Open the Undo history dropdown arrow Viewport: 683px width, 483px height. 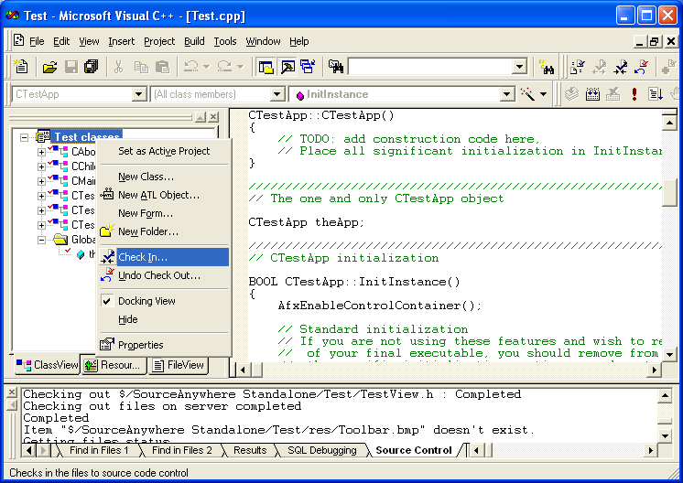207,67
